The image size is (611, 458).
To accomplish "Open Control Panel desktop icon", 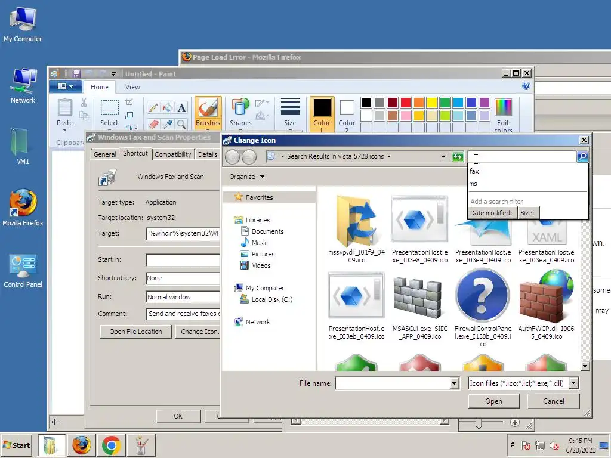I will coord(23,271).
